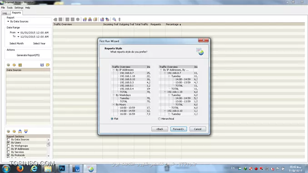Click Generate Report(F5) button

(x=28, y=55)
